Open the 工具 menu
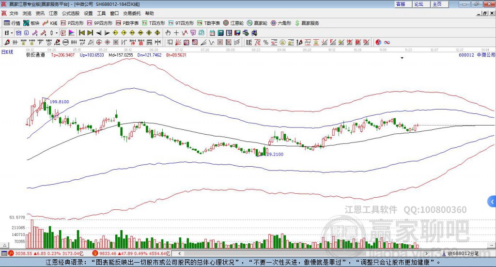This screenshot has width=496, height=267. click(101, 13)
